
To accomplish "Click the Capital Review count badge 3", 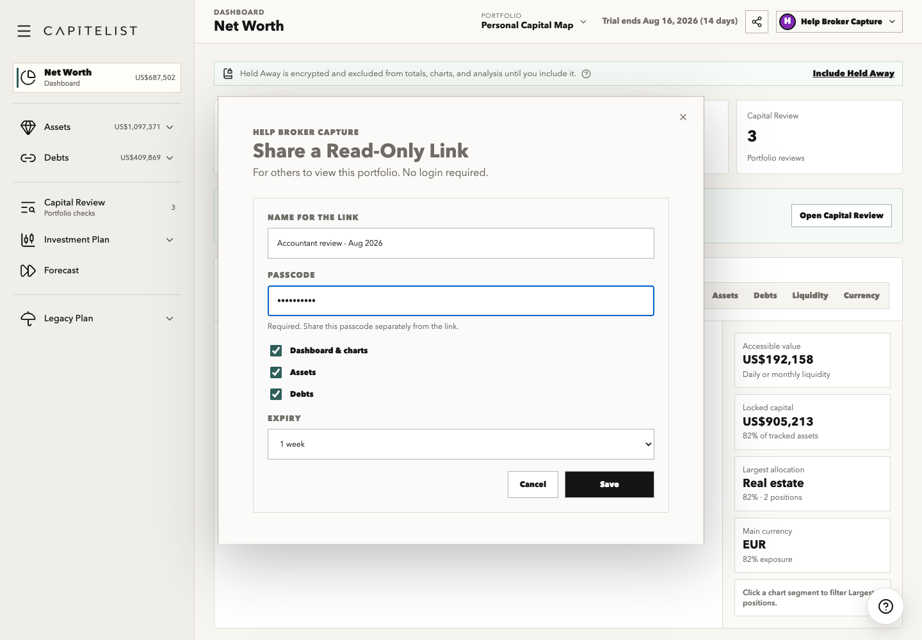I will pyautogui.click(x=173, y=207).
